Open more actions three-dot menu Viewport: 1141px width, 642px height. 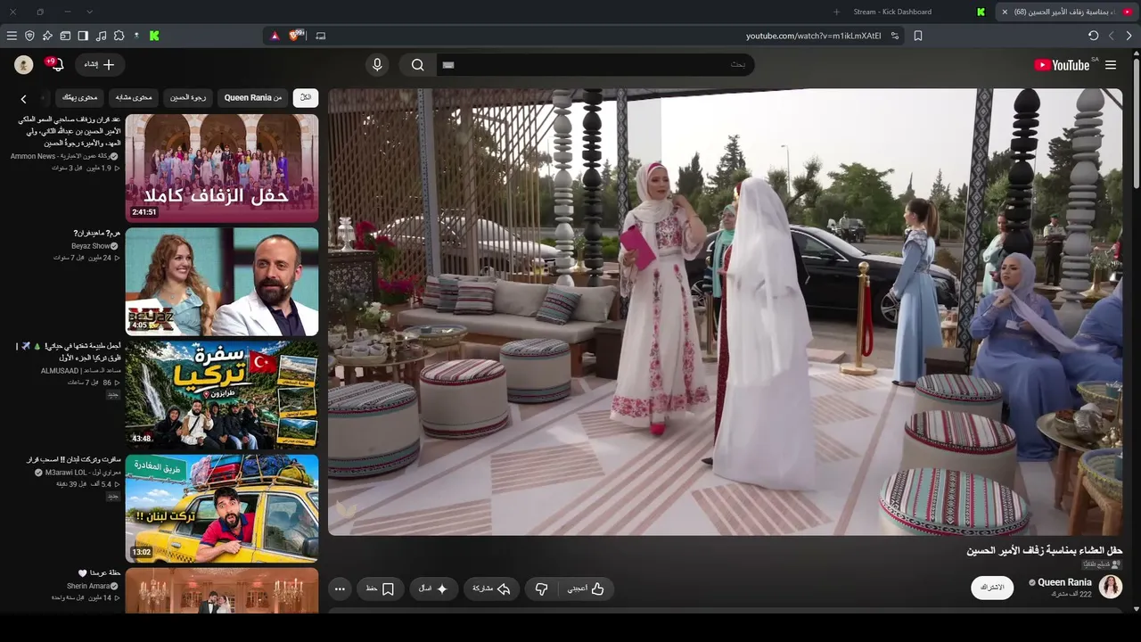(x=340, y=588)
